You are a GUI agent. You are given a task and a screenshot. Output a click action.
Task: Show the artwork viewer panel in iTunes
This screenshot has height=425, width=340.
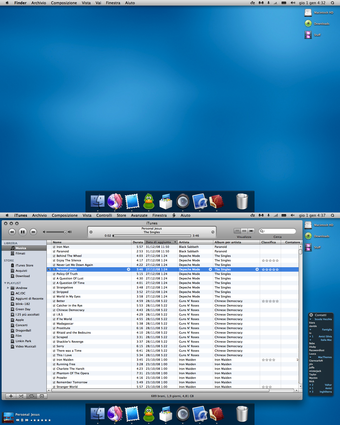click(x=42, y=396)
